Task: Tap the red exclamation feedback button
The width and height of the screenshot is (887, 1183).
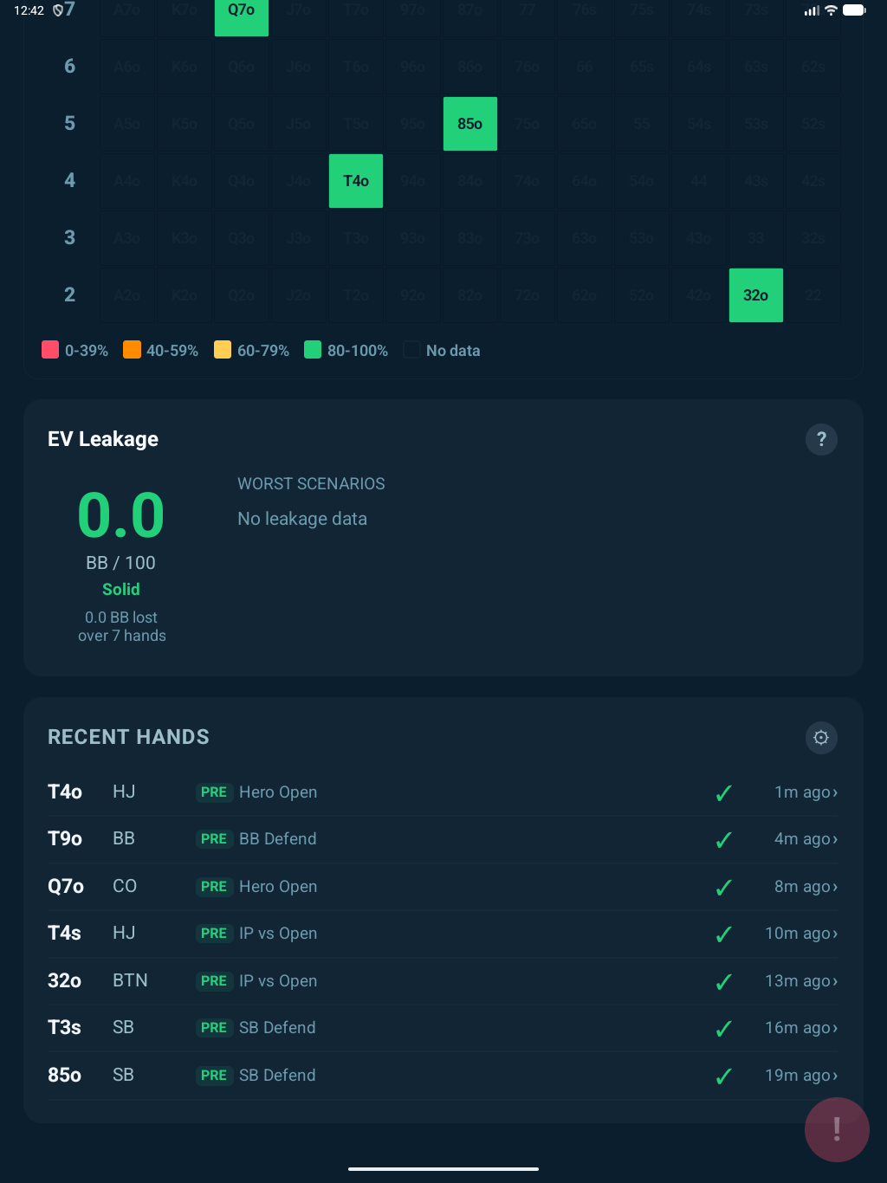Action: [836, 1129]
